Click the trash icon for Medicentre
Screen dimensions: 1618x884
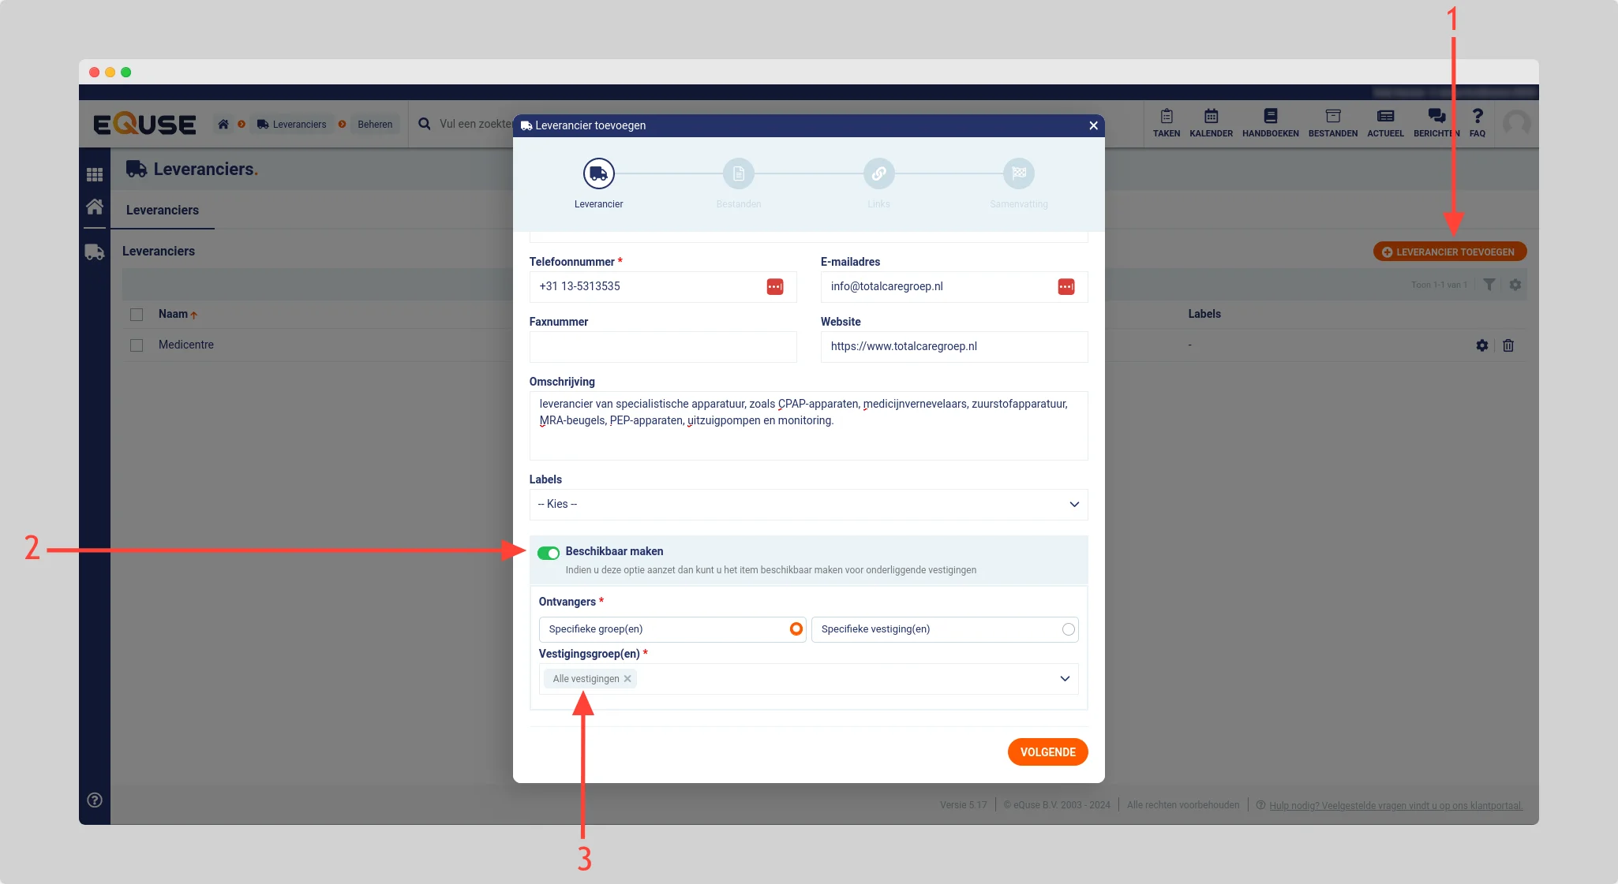pos(1508,345)
